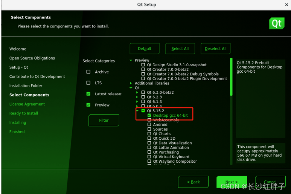Click the Default selection button
This screenshot has width=291, height=194.
[x=145, y=49]
